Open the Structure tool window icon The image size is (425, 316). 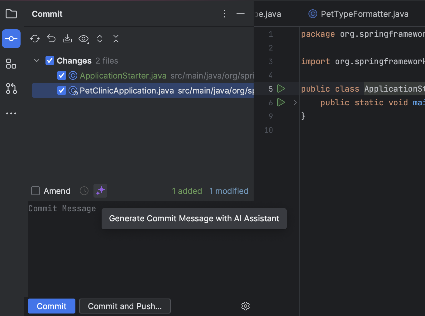click(x=11, y=64)
